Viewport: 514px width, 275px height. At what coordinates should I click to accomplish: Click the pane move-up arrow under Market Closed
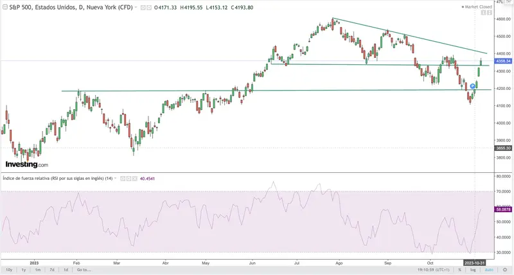coord(483,12)
